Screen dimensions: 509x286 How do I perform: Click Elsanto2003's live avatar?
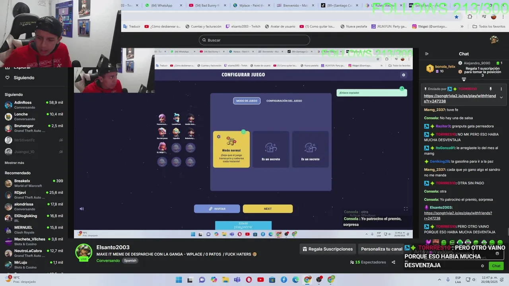pos(84,253)
